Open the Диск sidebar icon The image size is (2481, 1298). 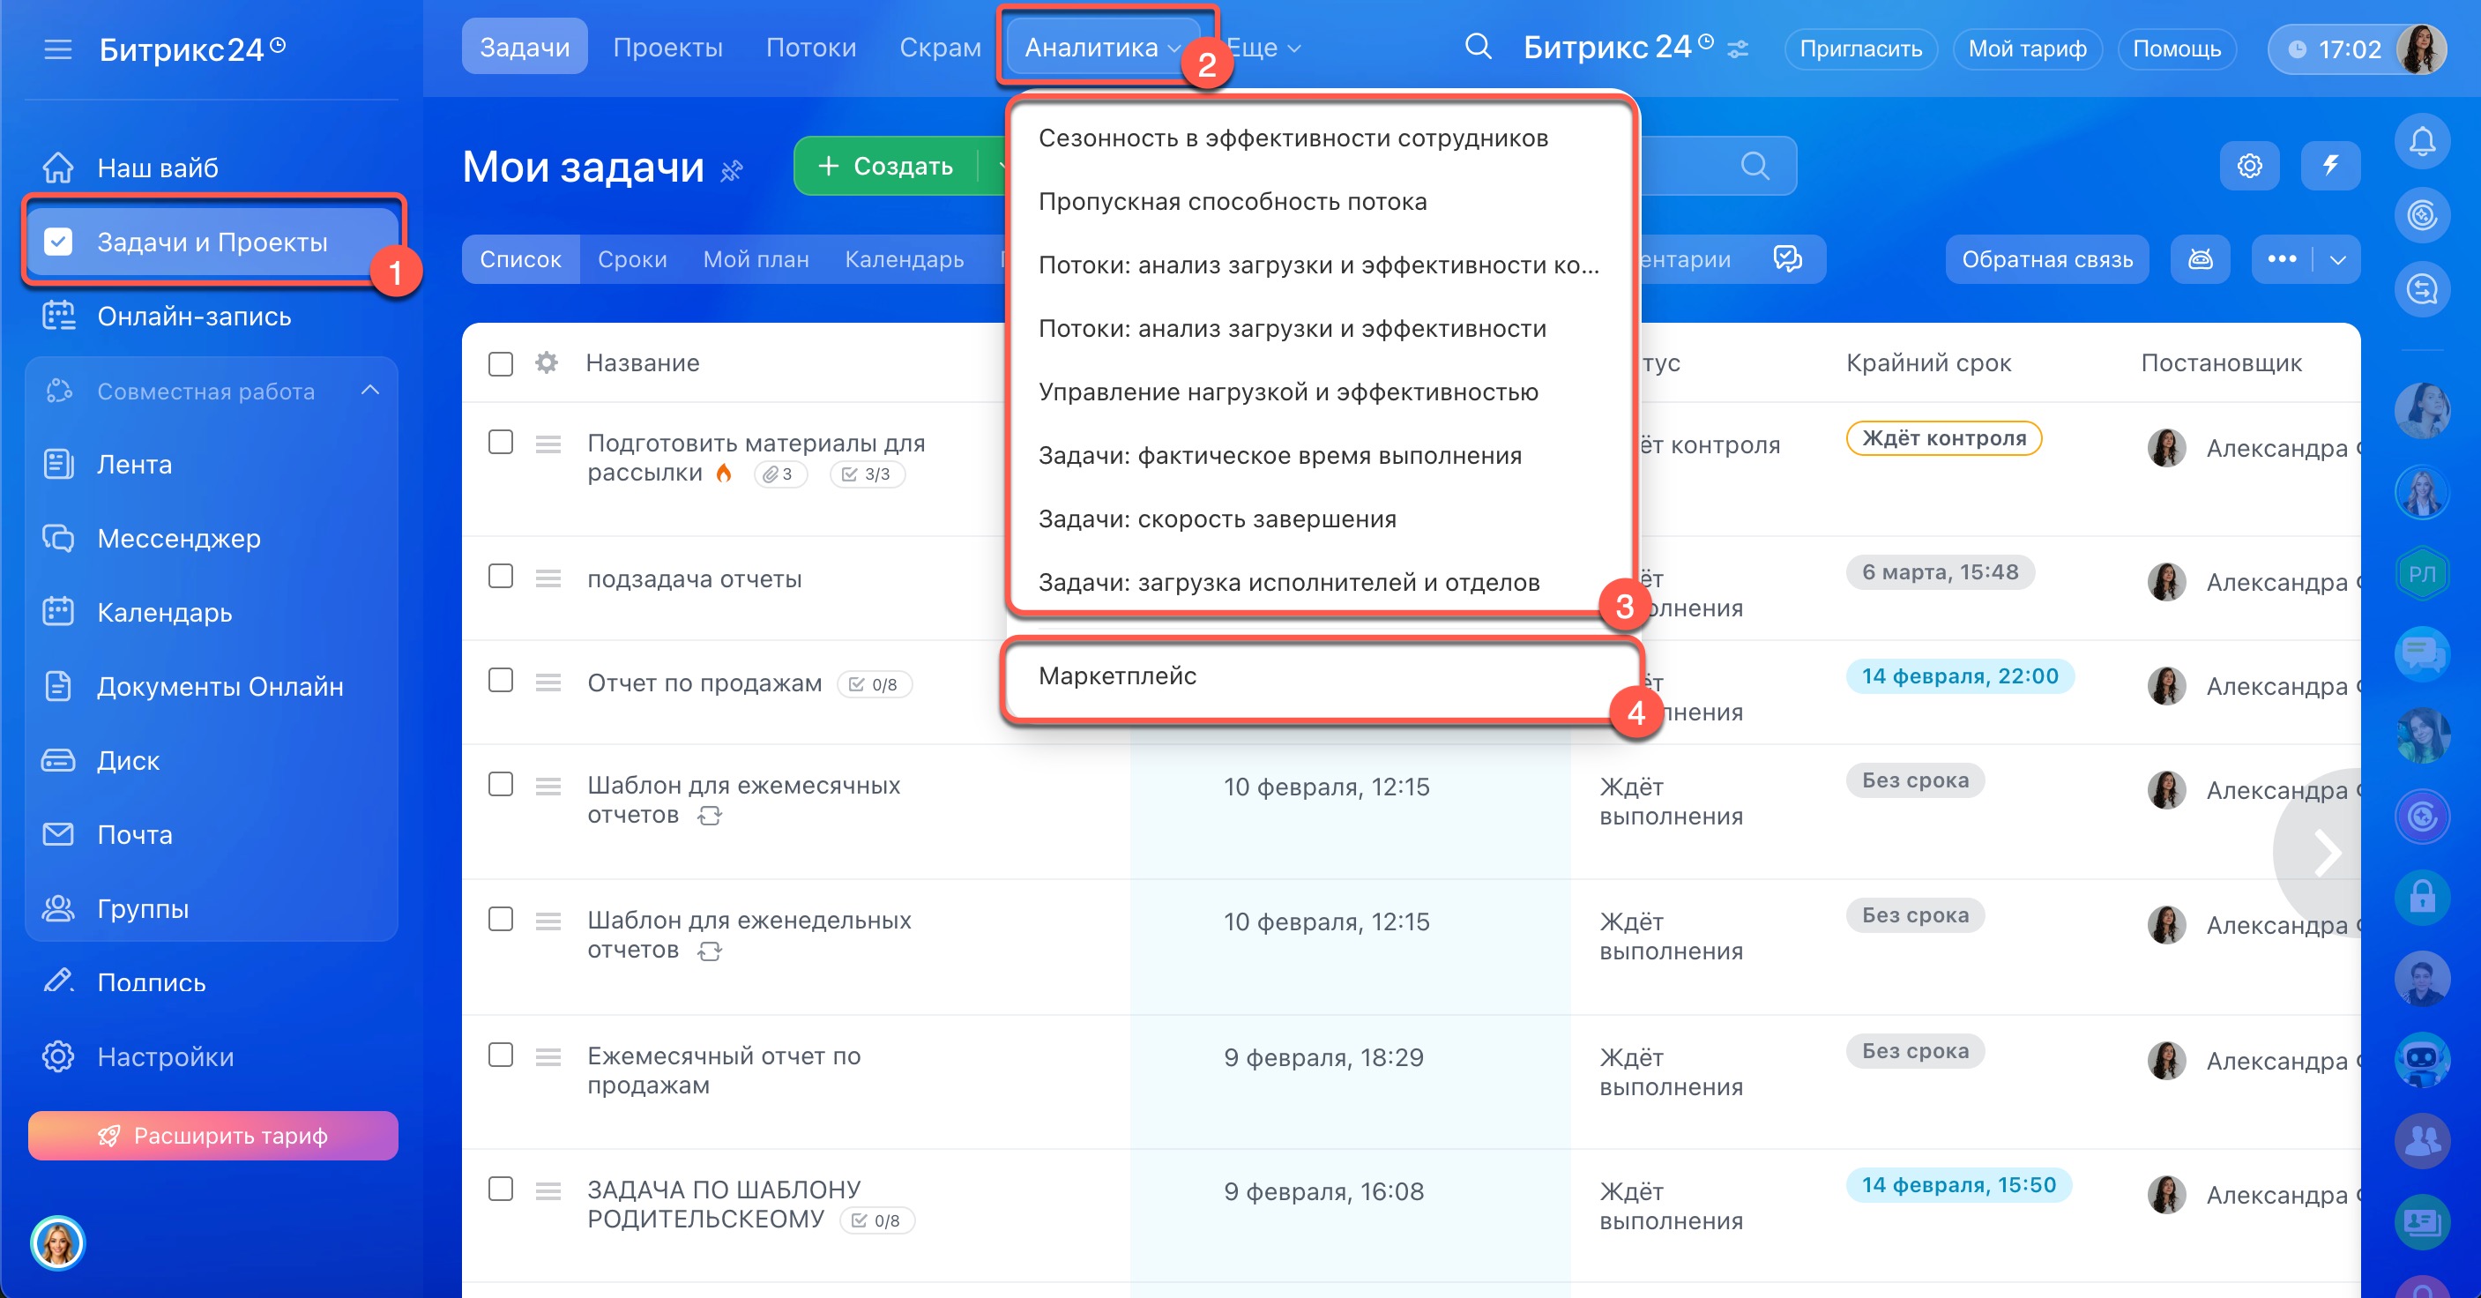[58, 761]
